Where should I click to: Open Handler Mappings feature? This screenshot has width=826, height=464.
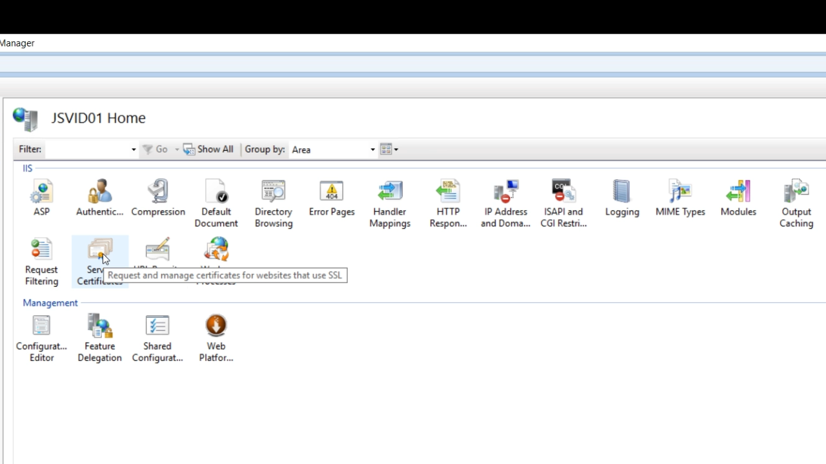click(x=390, y=192)
